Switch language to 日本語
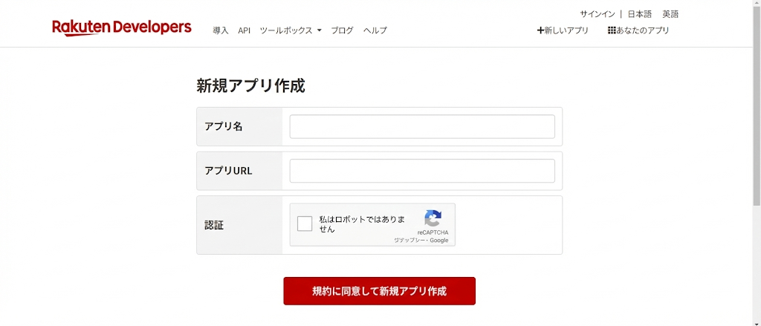761x326 pixels. tap(639, 14)
